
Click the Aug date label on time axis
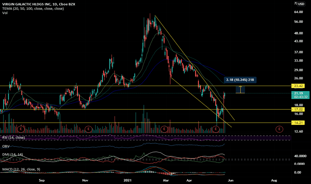pos(274,180)
